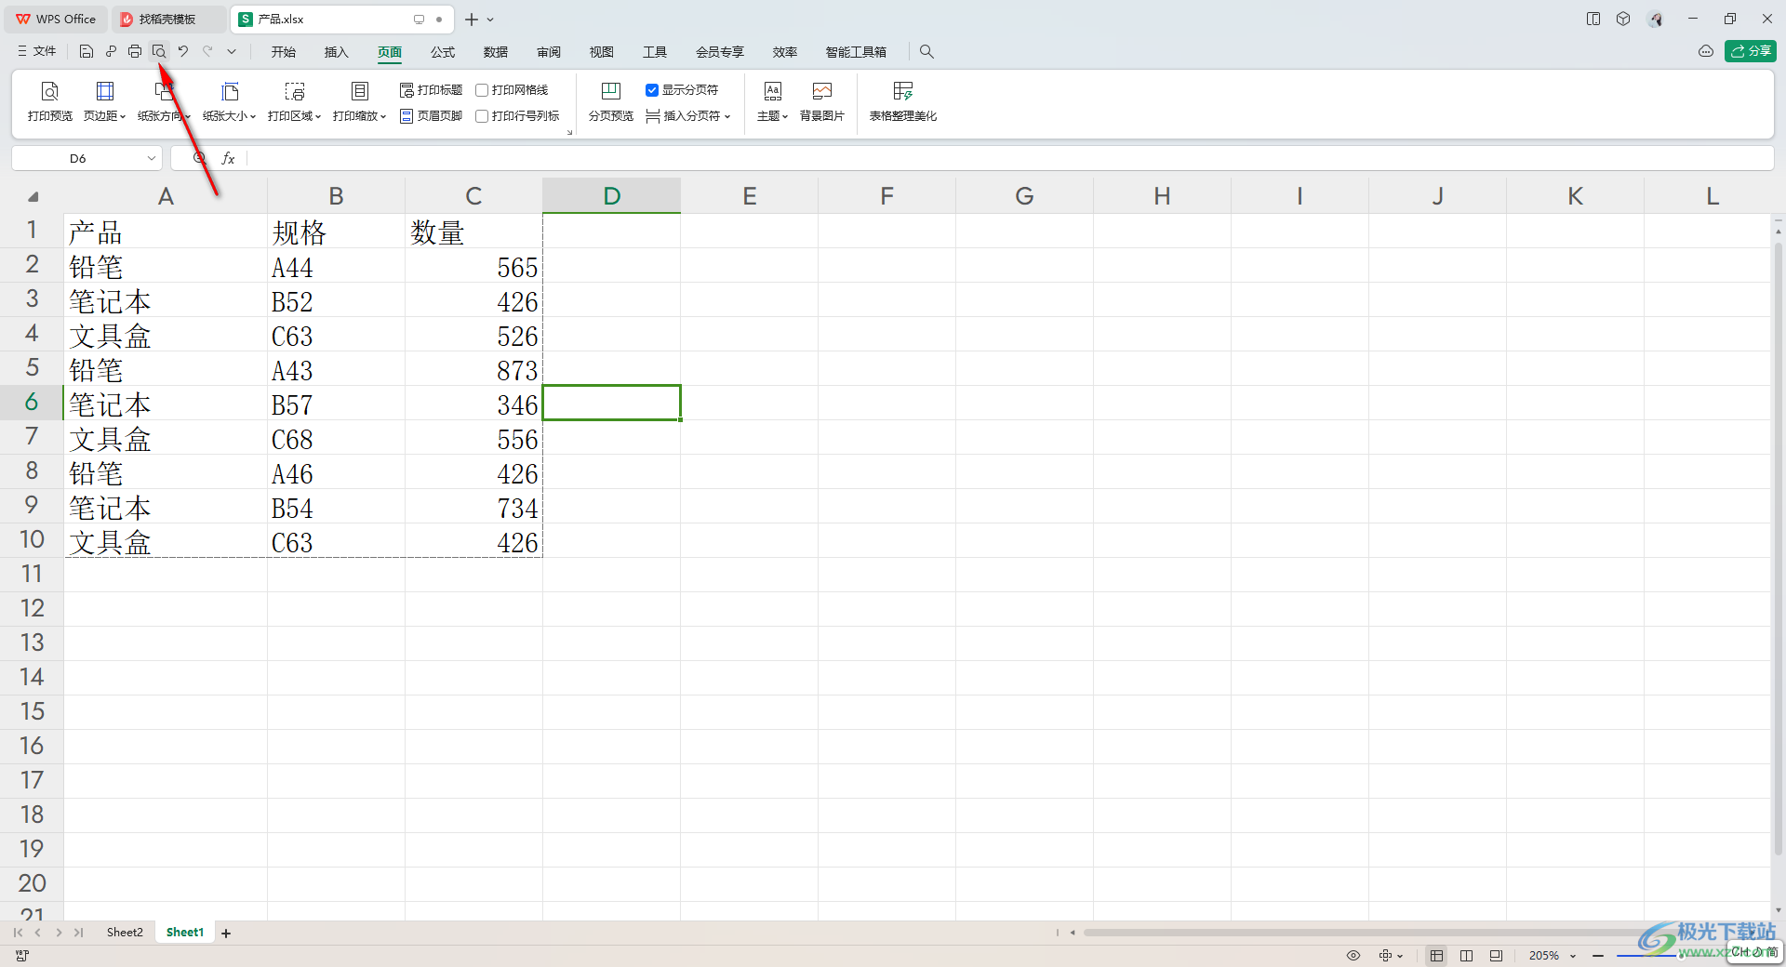Click inside the formula bar input
1786x967 pixels.
click(x=1009, y=159)
